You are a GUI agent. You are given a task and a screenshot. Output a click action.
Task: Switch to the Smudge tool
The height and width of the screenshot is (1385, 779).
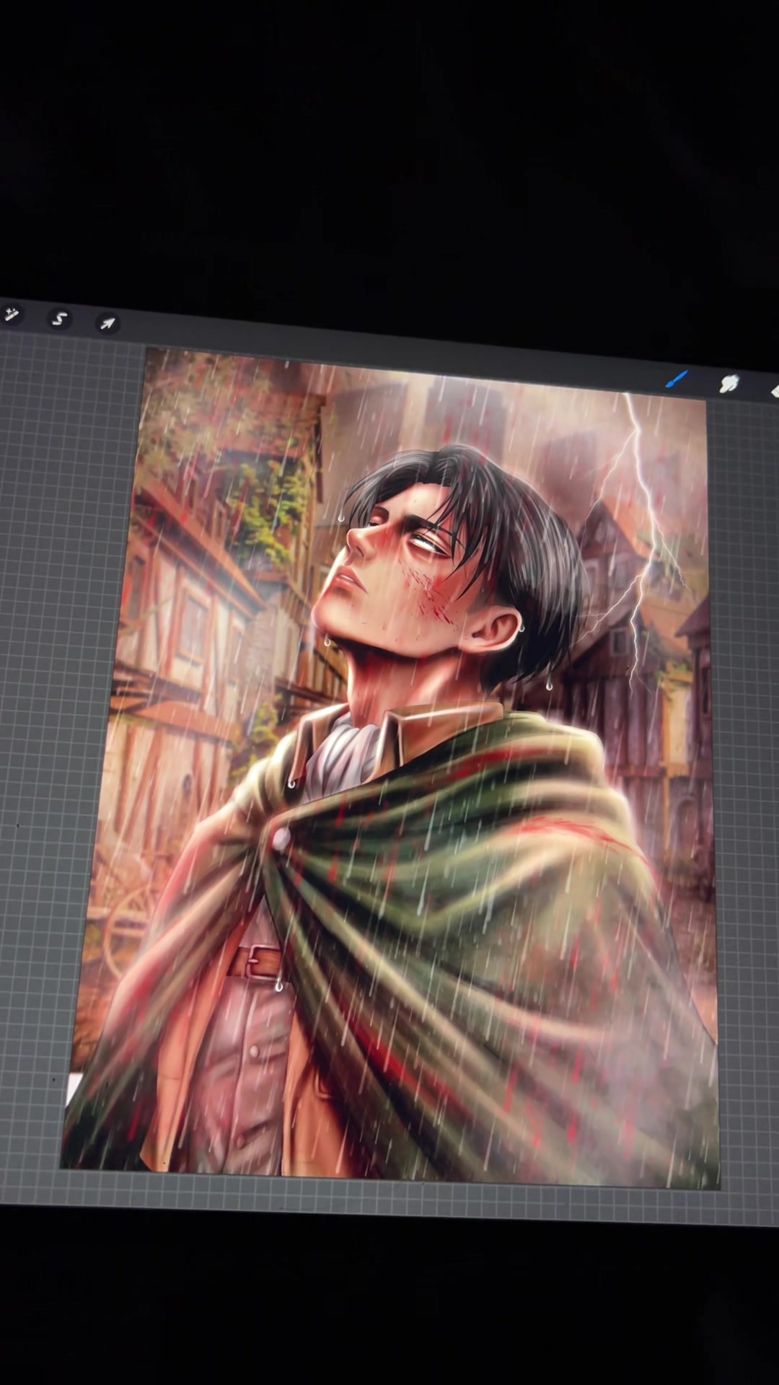729,384
